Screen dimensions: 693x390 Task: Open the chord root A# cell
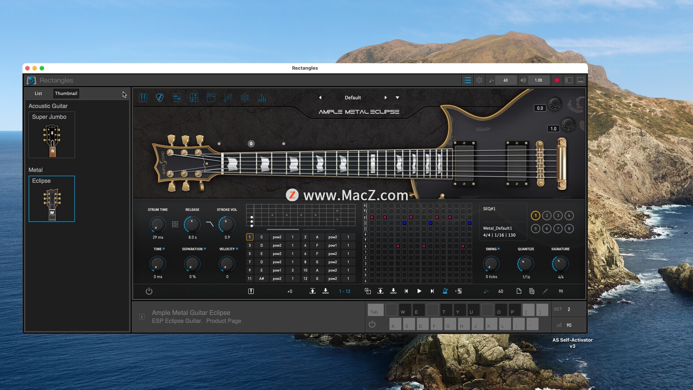click(262, 279)
